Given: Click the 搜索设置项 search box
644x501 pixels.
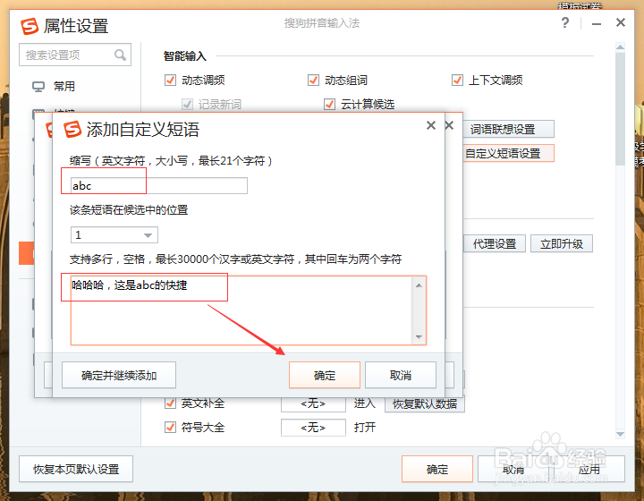Looking at the screenshot, I should [x=75, y=55].
